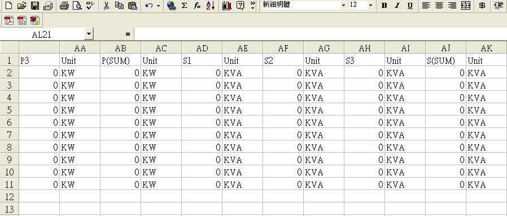Click the AutoSum sigma icon
The width and height of the screenshot is (507, 216).
point(184,6)
